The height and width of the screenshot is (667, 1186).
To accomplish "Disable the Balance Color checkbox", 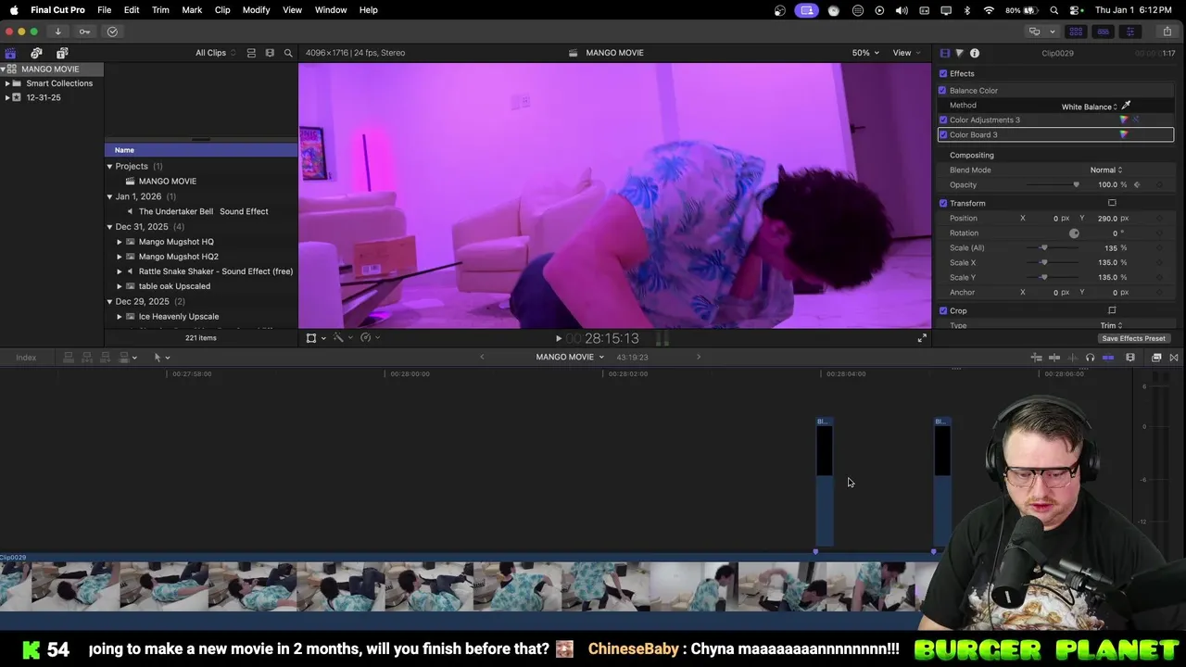I will 943,91.
